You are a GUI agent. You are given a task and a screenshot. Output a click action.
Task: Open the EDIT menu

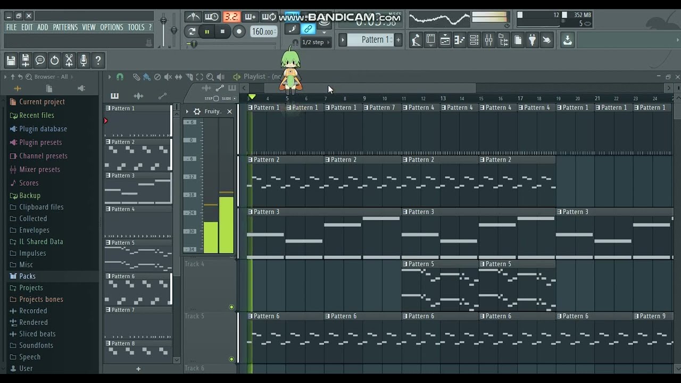(27, 27)
